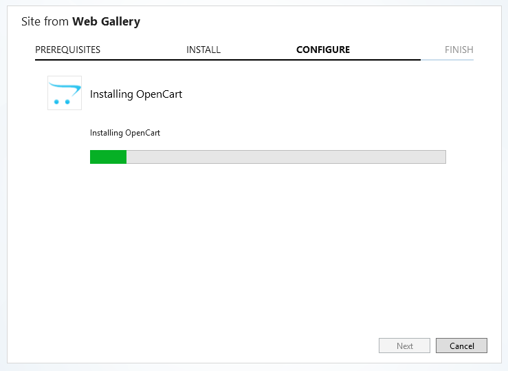Click the word "Site" in the dialog title

[31, 21]
